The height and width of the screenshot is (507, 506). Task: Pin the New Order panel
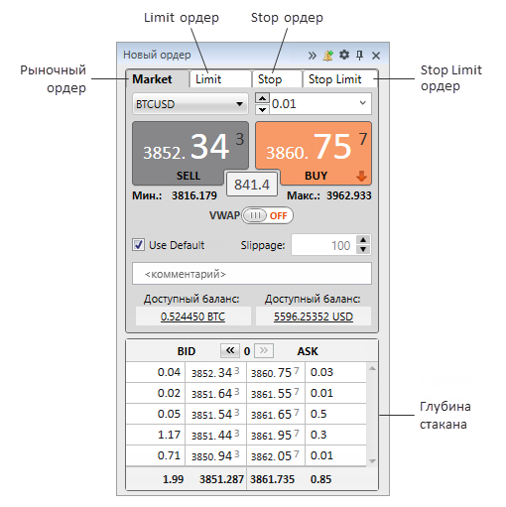(359, 56)
